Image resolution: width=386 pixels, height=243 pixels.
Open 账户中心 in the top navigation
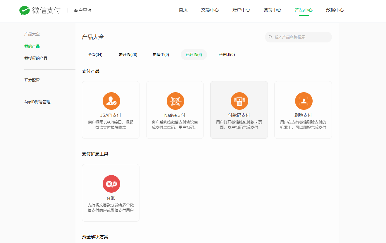pyautogui.click(x=241, y=10)
